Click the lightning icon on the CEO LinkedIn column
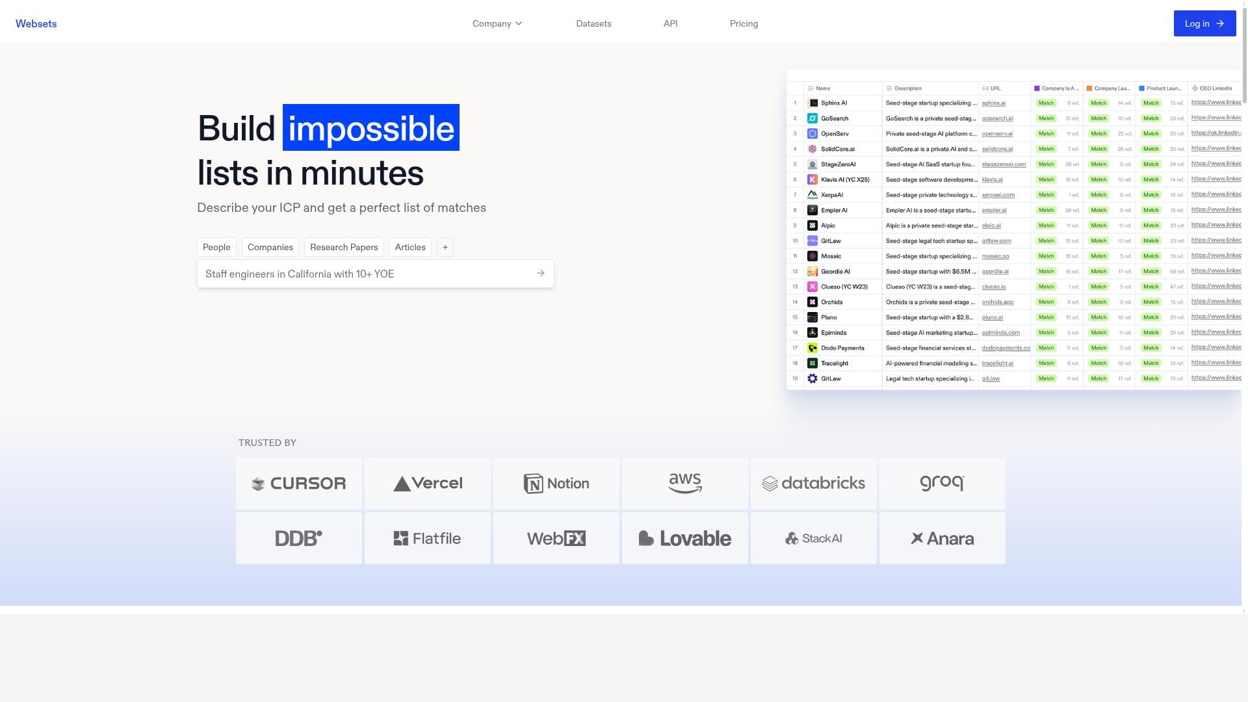Screen dimensions: 1248x702 (1194, 88)
